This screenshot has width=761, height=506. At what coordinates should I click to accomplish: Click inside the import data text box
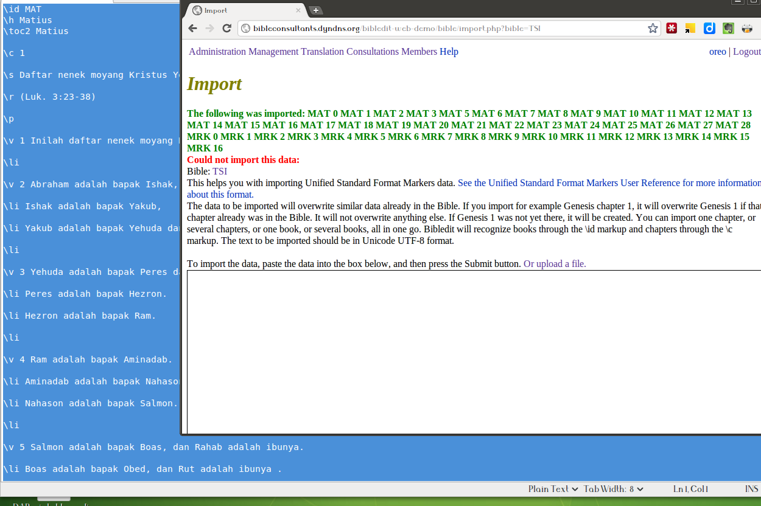click(x=474, y=352)
